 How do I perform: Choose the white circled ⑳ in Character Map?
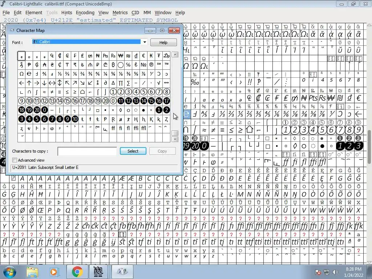105,101
